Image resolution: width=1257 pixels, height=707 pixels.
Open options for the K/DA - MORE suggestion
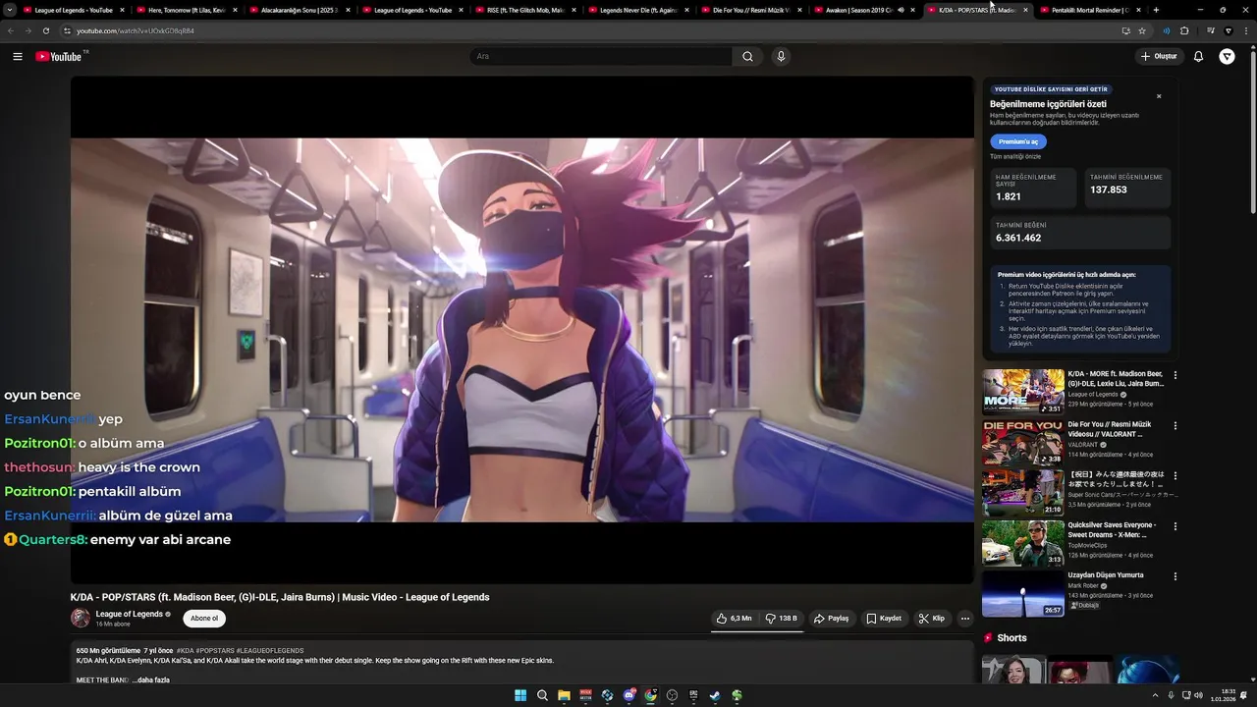pyautogui.click(x=1175, y=375)
